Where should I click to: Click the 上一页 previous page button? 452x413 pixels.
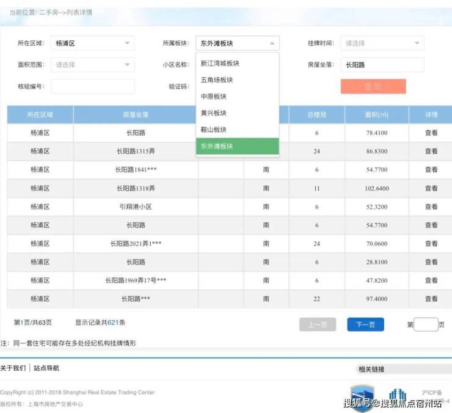pos(318,324)
